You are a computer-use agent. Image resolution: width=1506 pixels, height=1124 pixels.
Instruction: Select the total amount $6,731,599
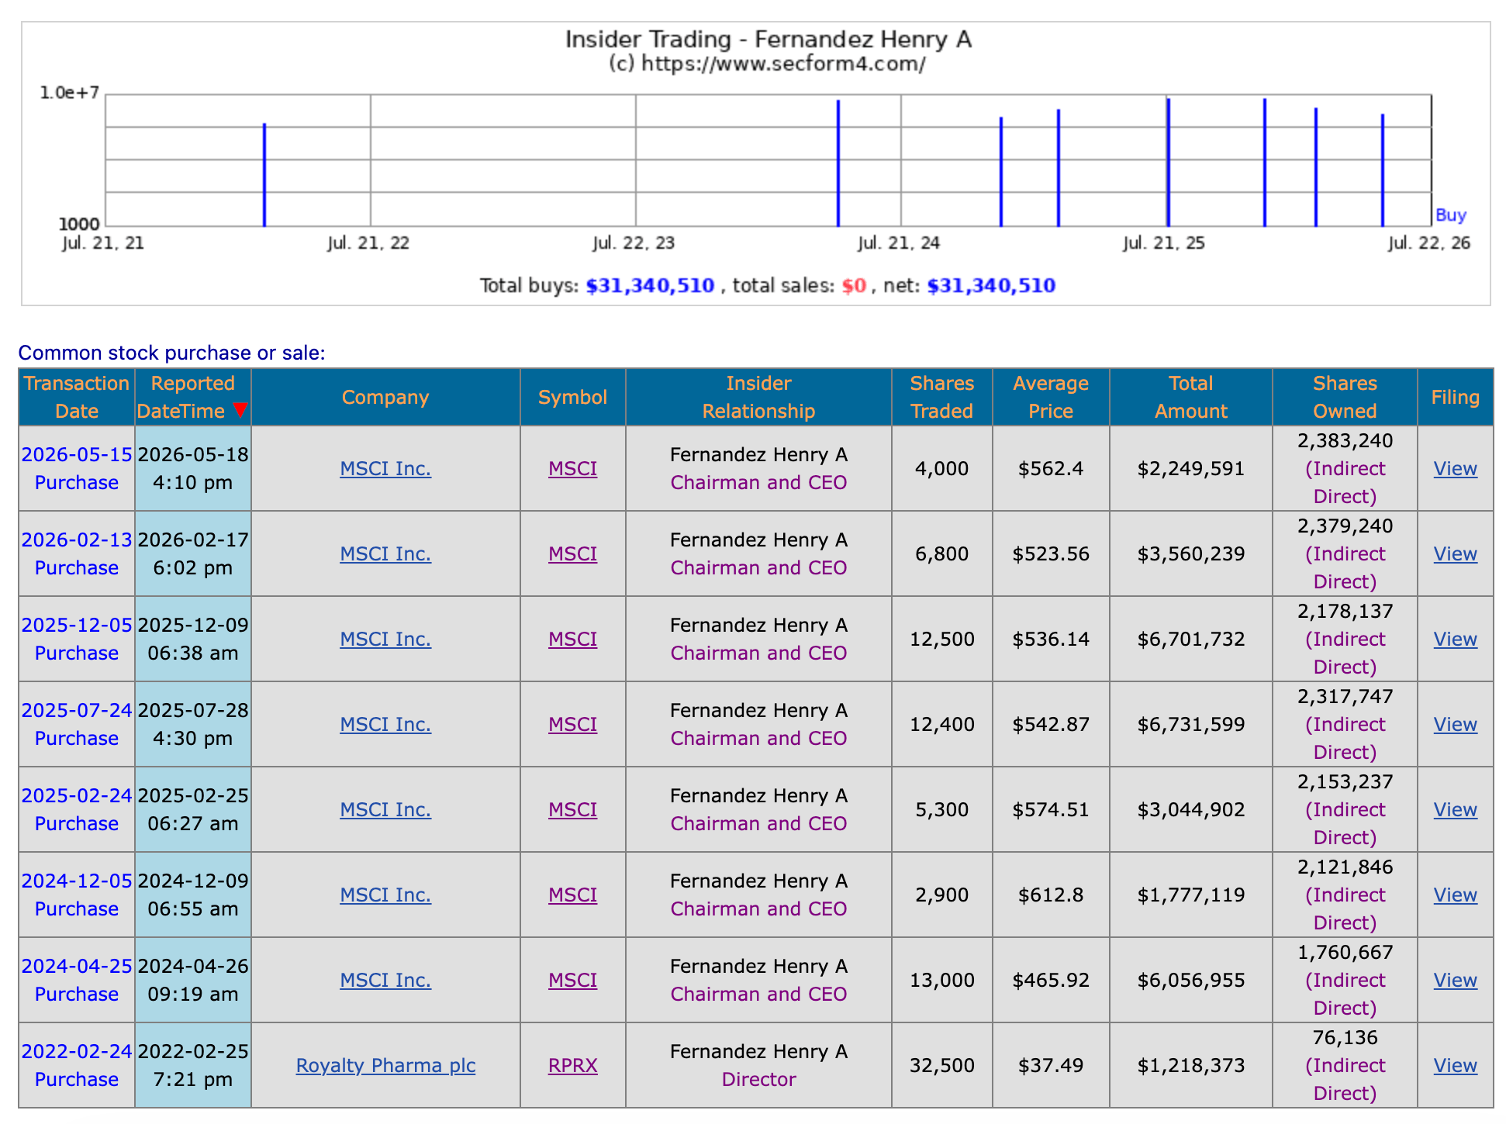click(x=1191, y=724)
